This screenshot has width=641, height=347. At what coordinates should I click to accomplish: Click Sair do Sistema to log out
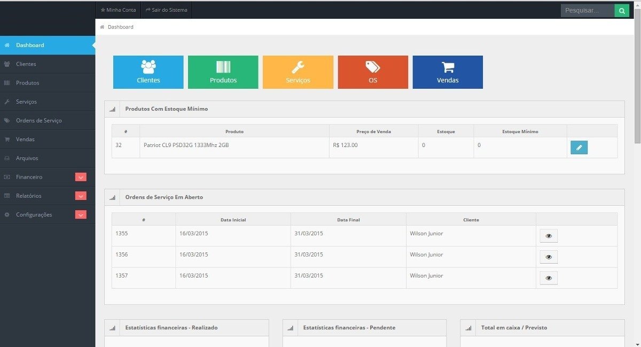tap(166, 10)
